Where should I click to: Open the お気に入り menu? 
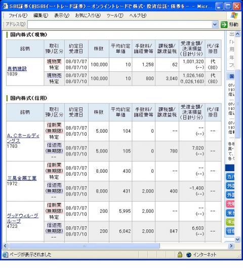coord(88,16)
